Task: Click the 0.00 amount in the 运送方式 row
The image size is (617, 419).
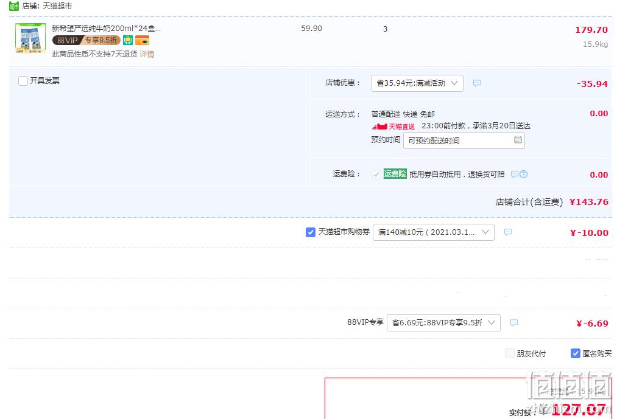Action: (599, 114)
